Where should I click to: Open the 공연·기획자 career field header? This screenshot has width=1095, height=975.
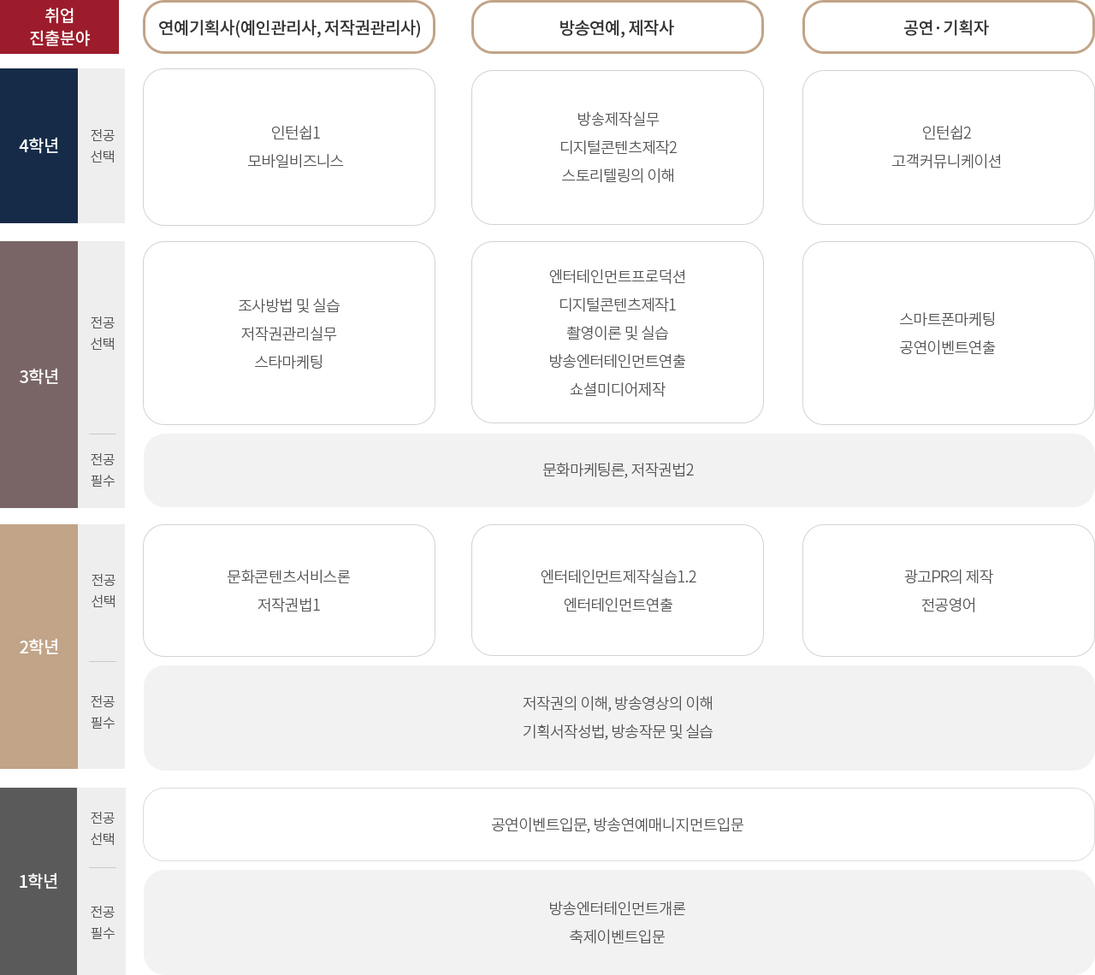949,27
